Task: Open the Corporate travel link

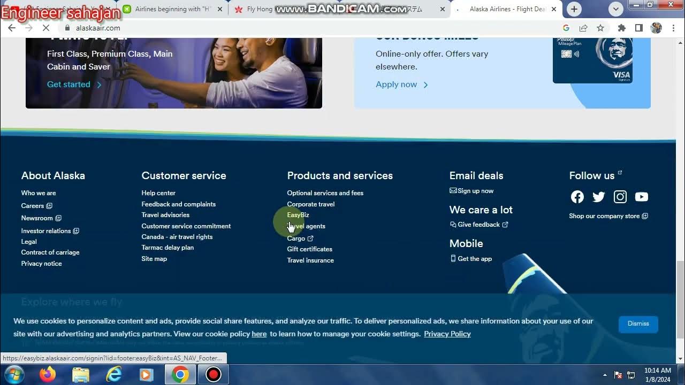Action: click(x=311, y=204)
